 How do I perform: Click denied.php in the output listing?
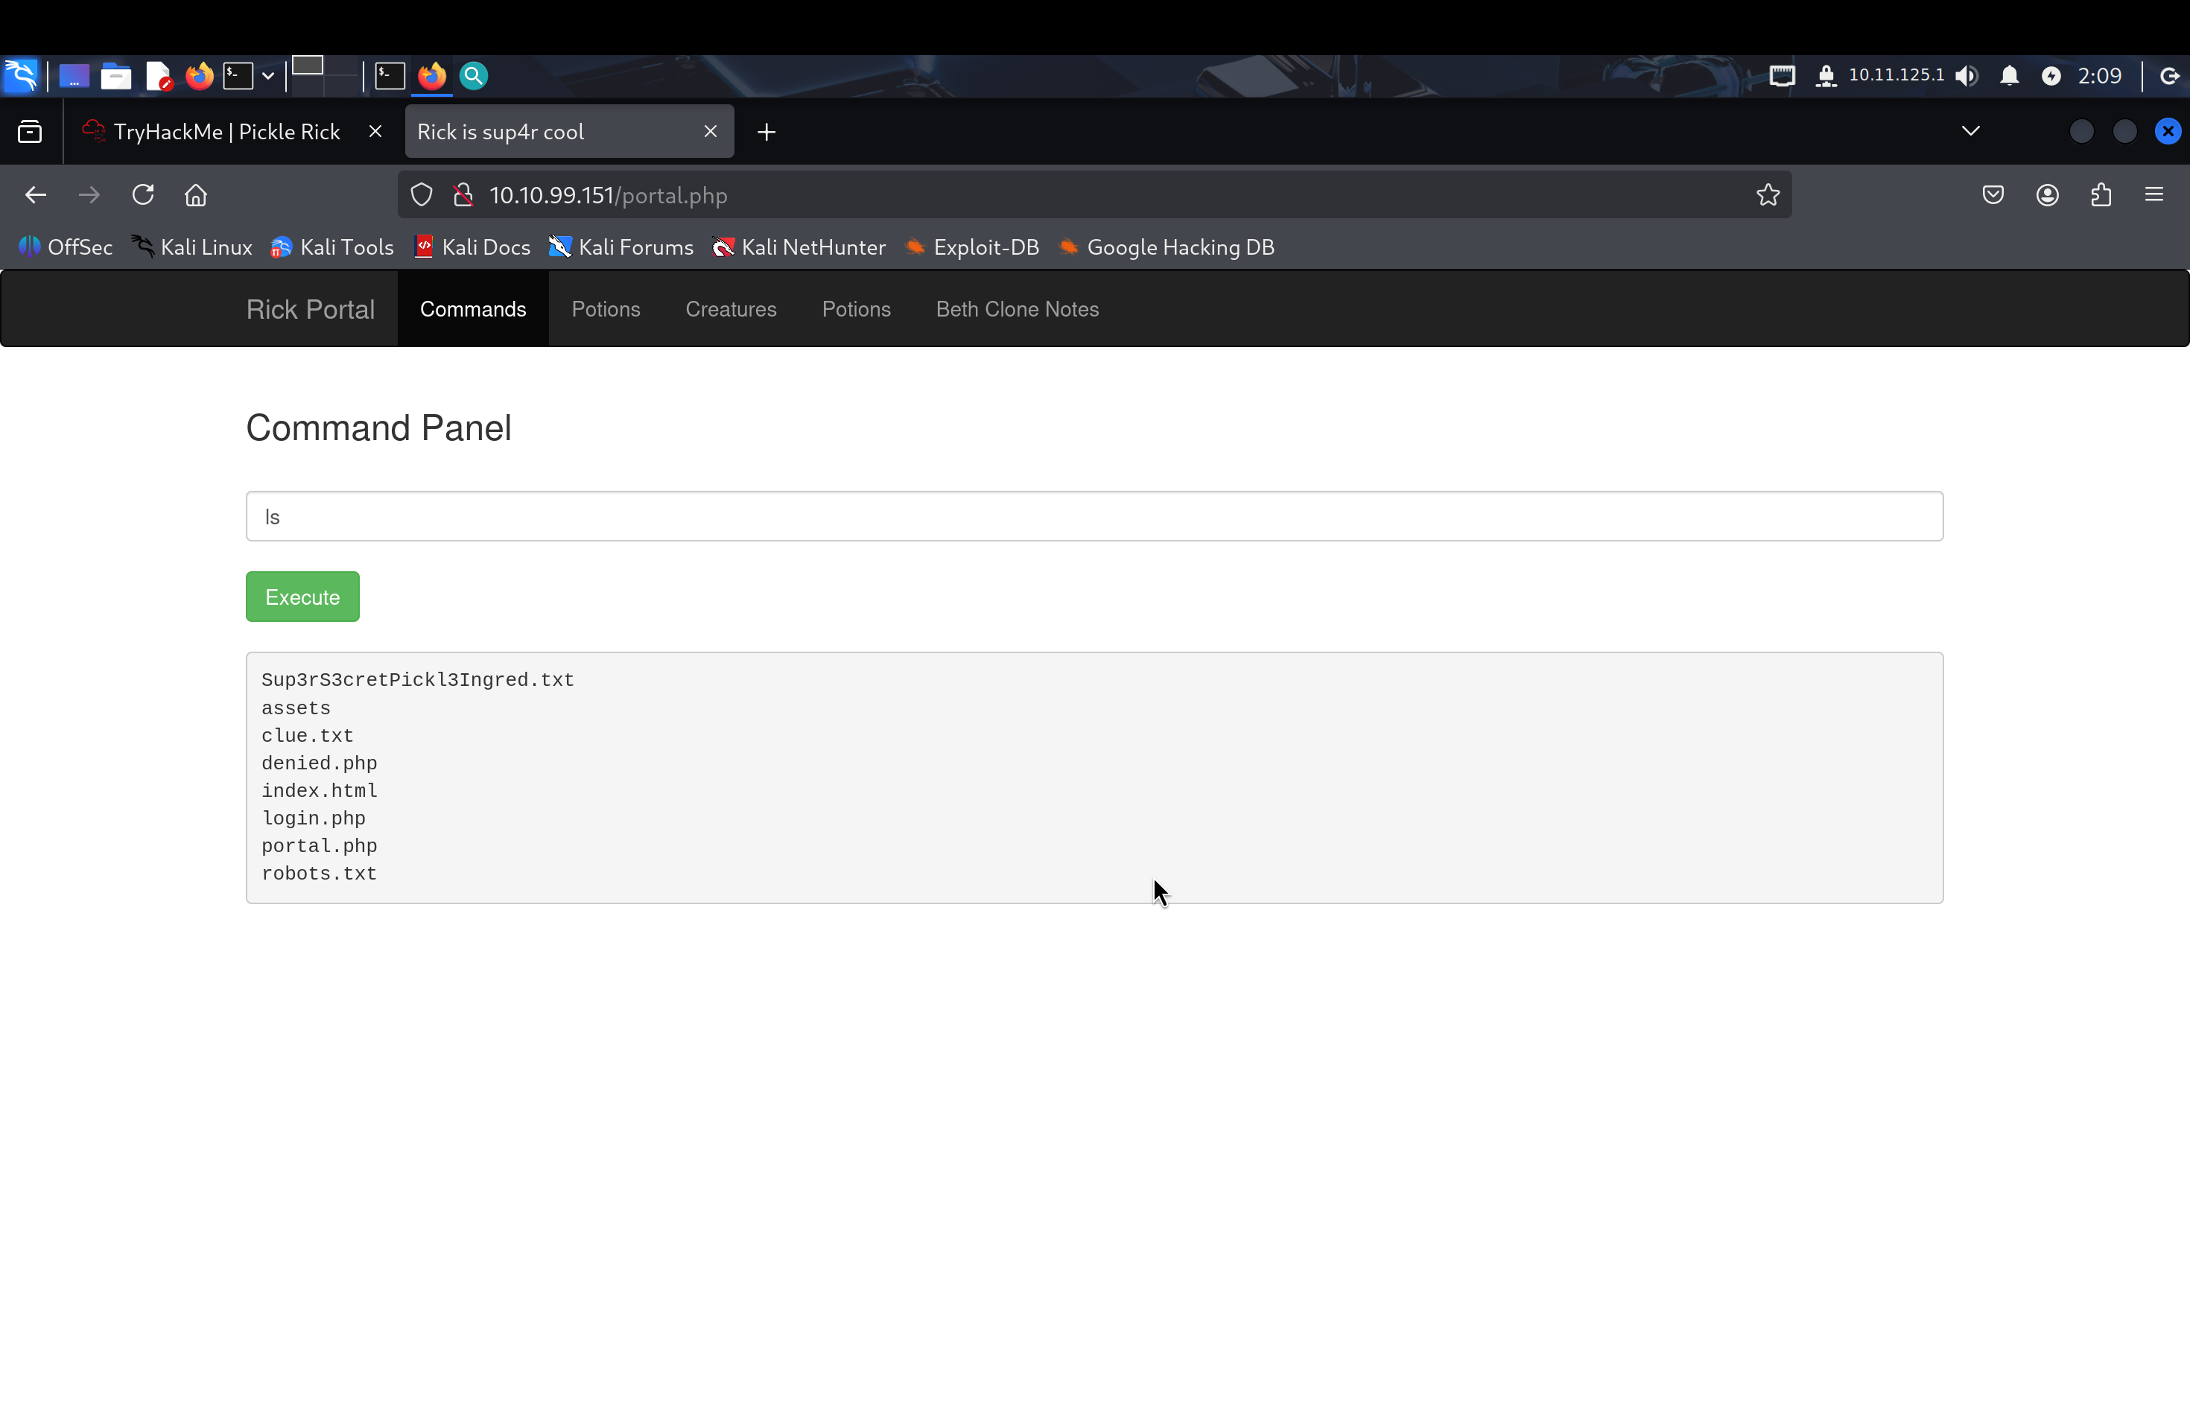tap(320, 763)
